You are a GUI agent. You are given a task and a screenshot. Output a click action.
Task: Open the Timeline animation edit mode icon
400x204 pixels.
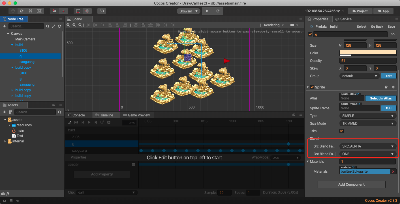coord(70,122)
